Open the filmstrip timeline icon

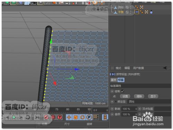tap(105, 117)
